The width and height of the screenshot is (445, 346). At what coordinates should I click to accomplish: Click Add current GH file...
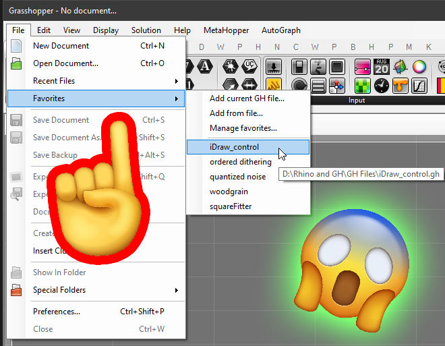(x=247, y=98)
